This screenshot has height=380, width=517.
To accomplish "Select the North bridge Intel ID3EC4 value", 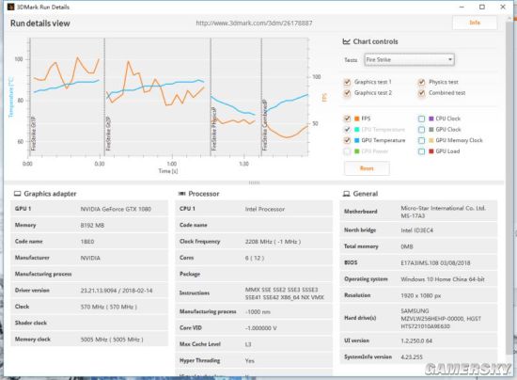I will tap(416, 230).
